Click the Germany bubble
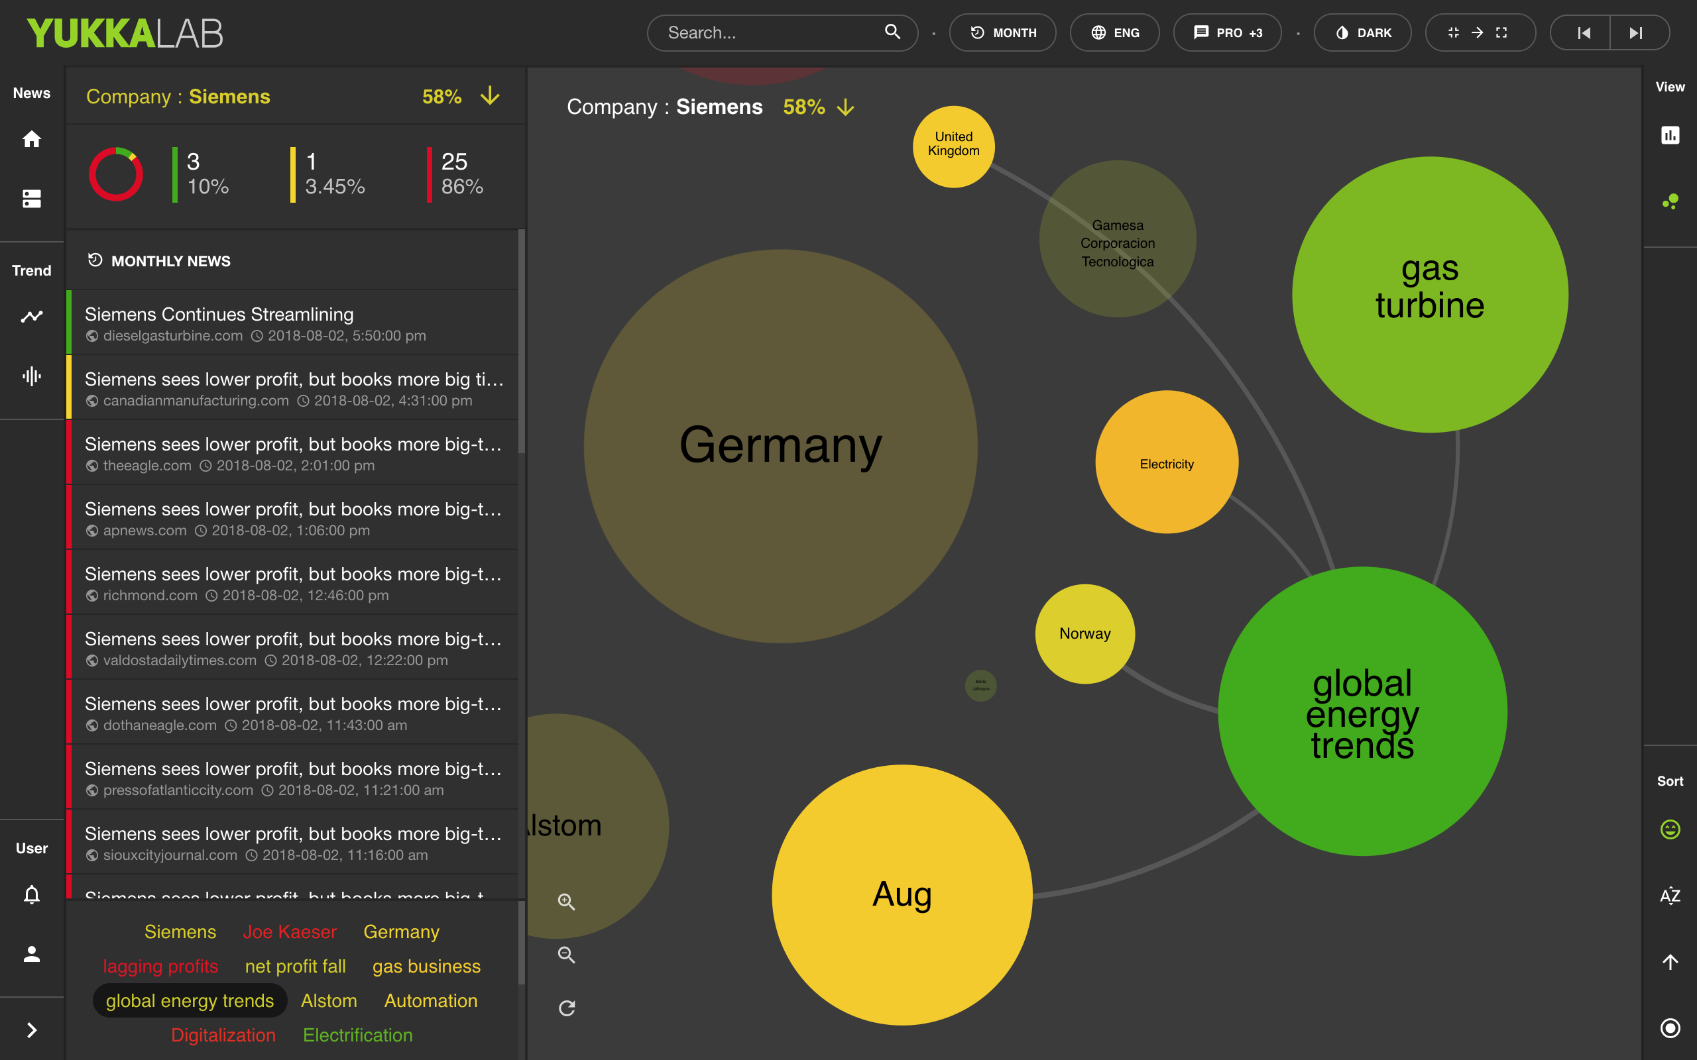This screenshot has height=1060, width=1697. [x=780, y=446]
